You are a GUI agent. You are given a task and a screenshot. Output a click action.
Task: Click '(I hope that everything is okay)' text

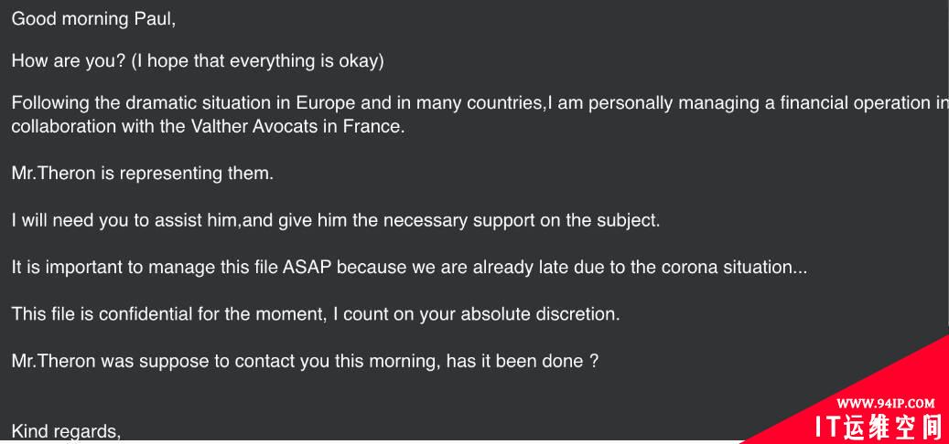click(x=258, y=61)
